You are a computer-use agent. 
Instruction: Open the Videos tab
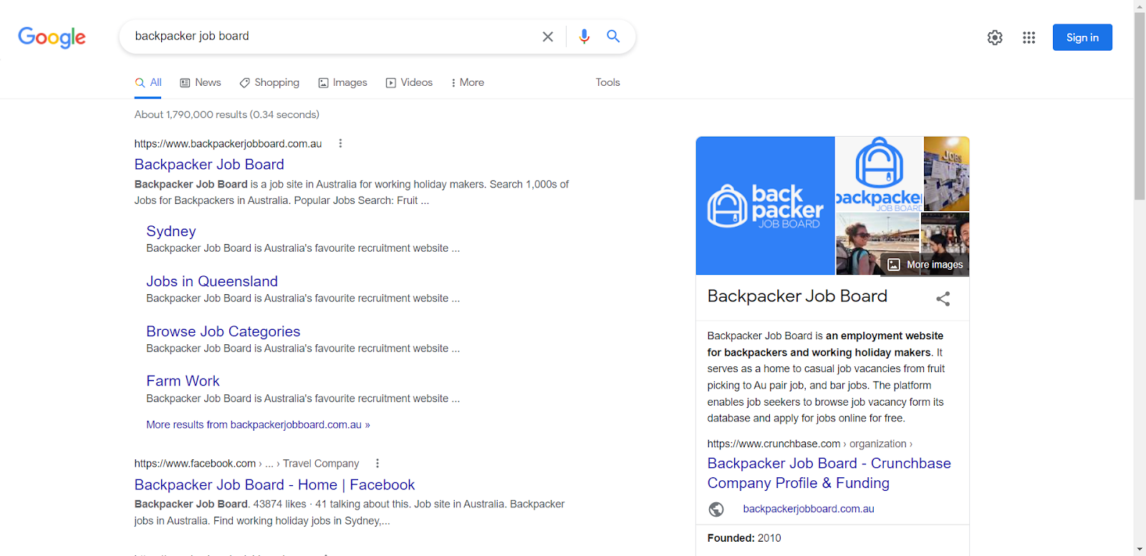pos(409,82)
